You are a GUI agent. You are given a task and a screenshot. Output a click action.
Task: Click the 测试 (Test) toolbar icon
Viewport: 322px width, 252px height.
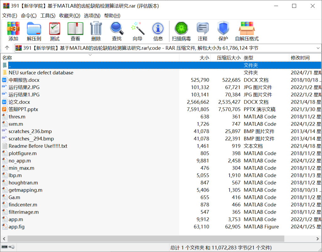(55, 29)
